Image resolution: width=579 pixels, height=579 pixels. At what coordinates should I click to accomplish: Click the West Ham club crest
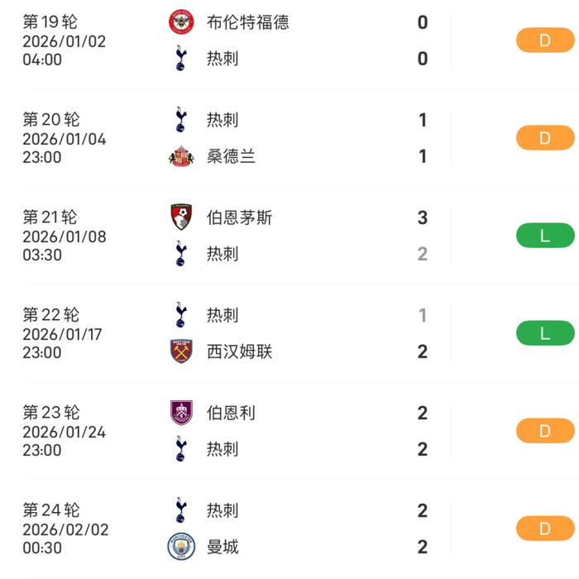[179, 352]
